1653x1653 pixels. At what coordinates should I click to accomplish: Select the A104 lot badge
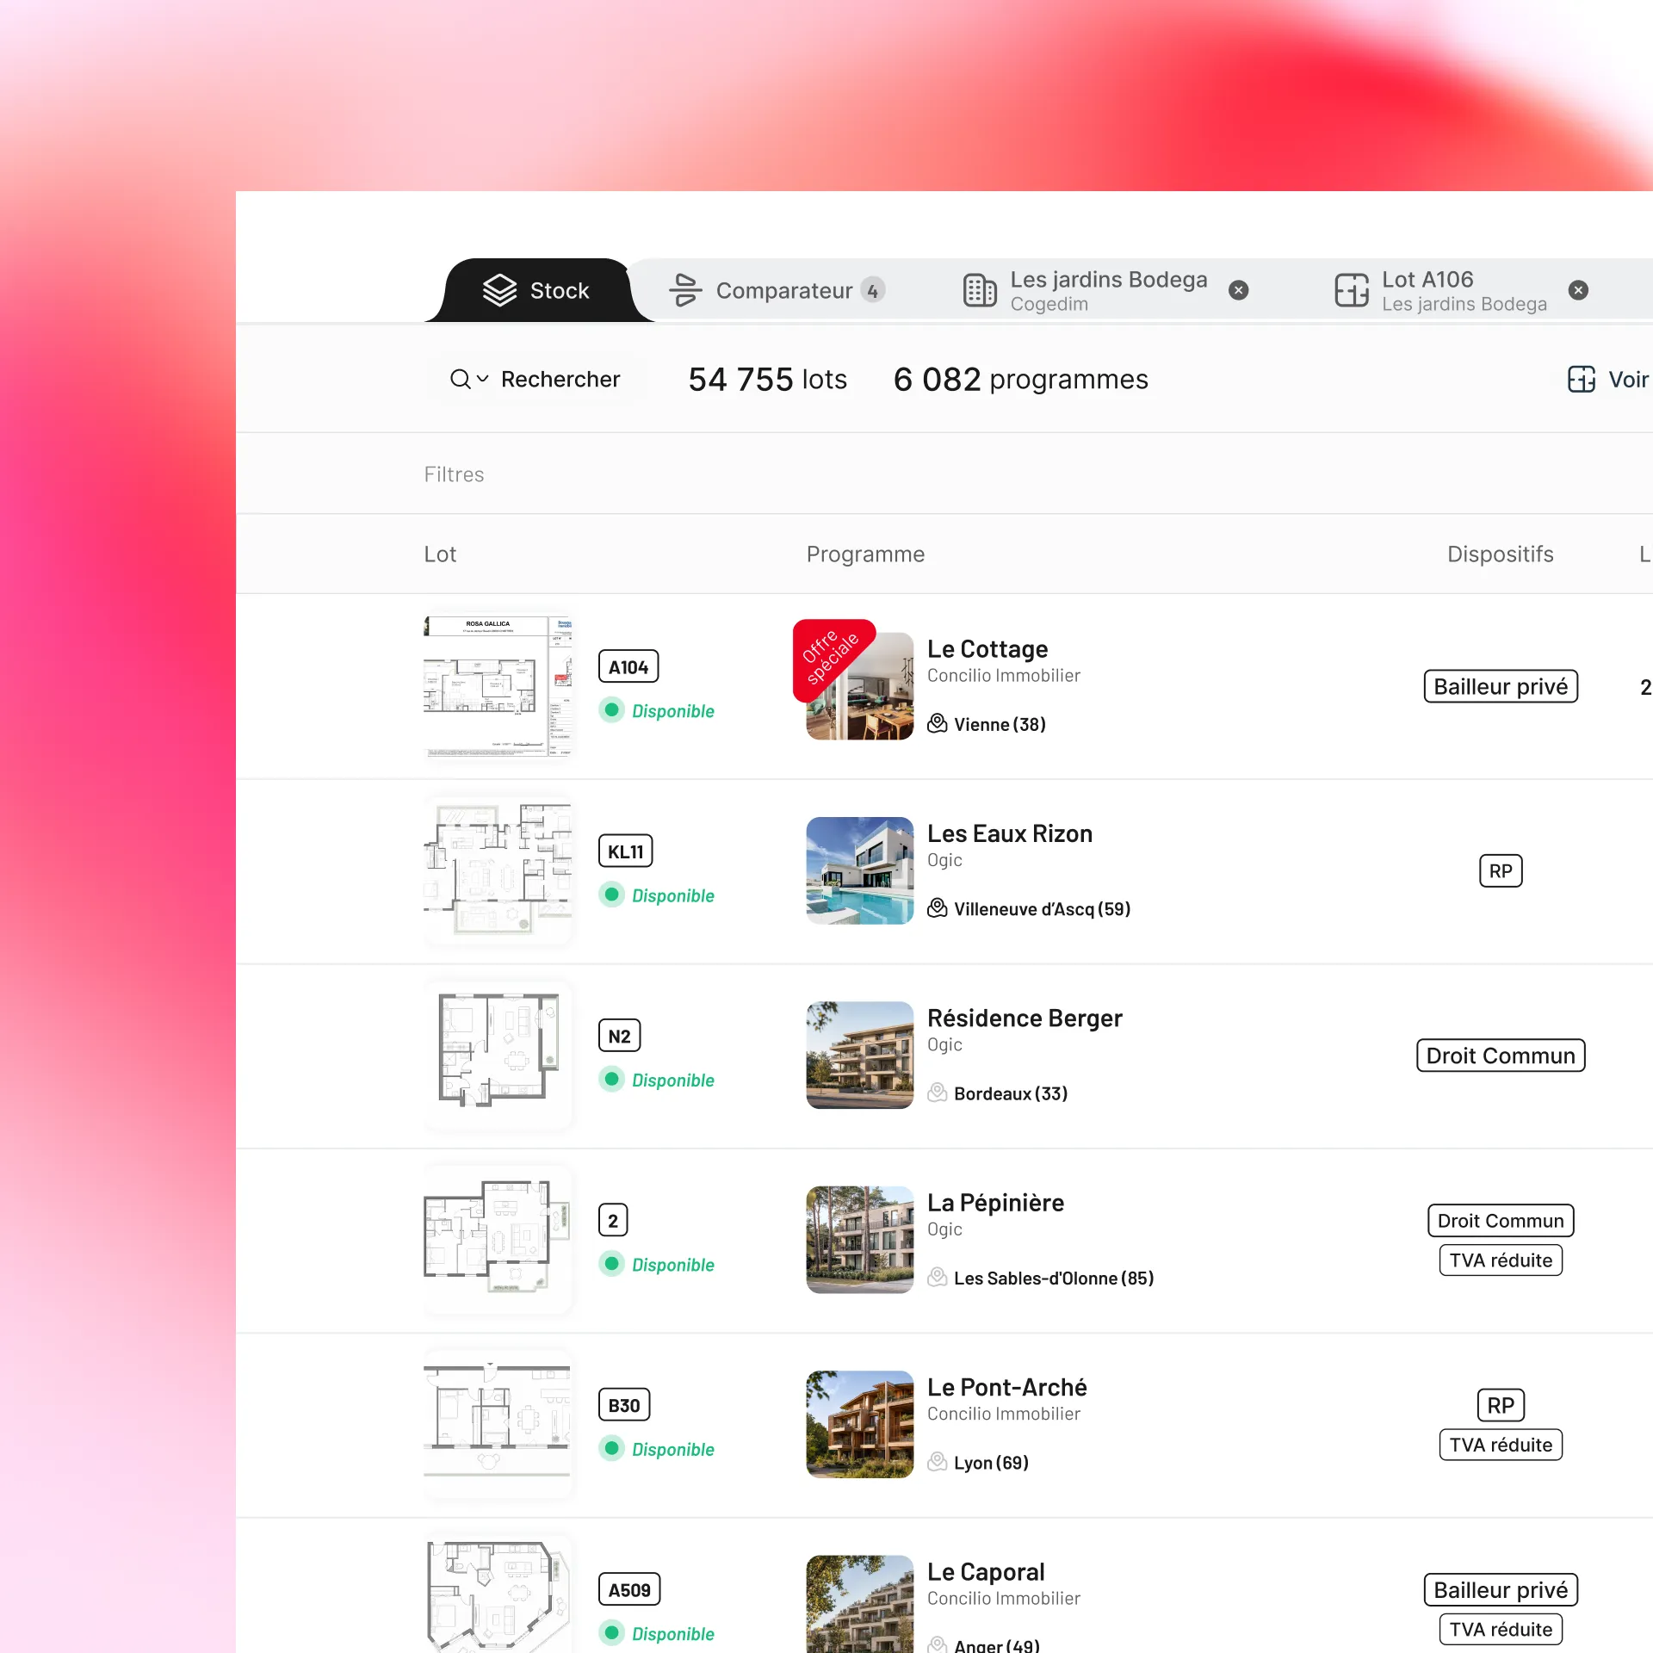click(x=628, y=666)
